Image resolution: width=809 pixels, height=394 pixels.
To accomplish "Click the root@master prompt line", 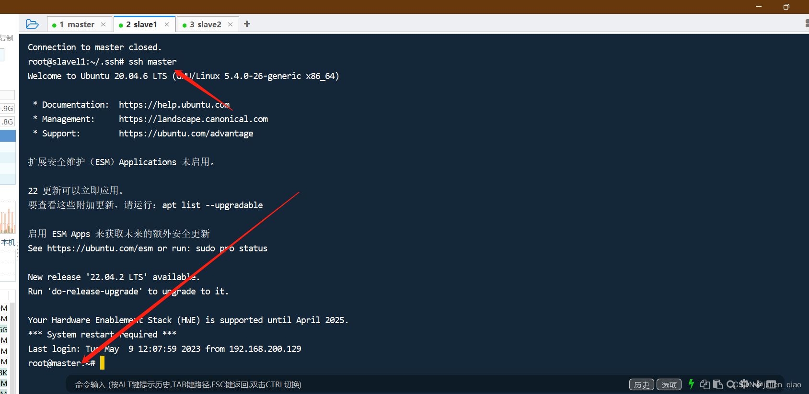I will [x=61, y=363].
